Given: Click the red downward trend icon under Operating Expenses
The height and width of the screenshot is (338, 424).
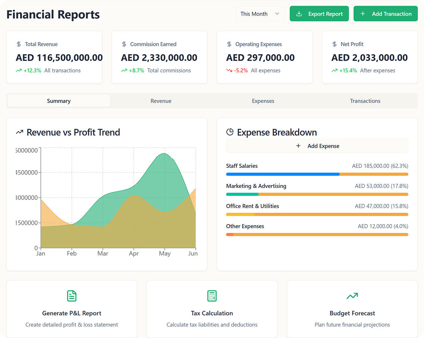Looking at the screenshot, I should click(229, 71).
